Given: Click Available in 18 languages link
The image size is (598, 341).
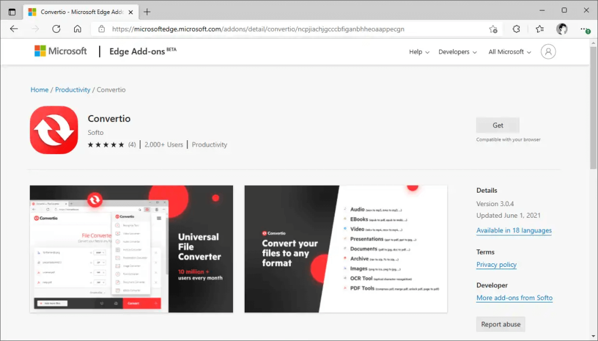Looking at the screenshot, I should point(514,231).
